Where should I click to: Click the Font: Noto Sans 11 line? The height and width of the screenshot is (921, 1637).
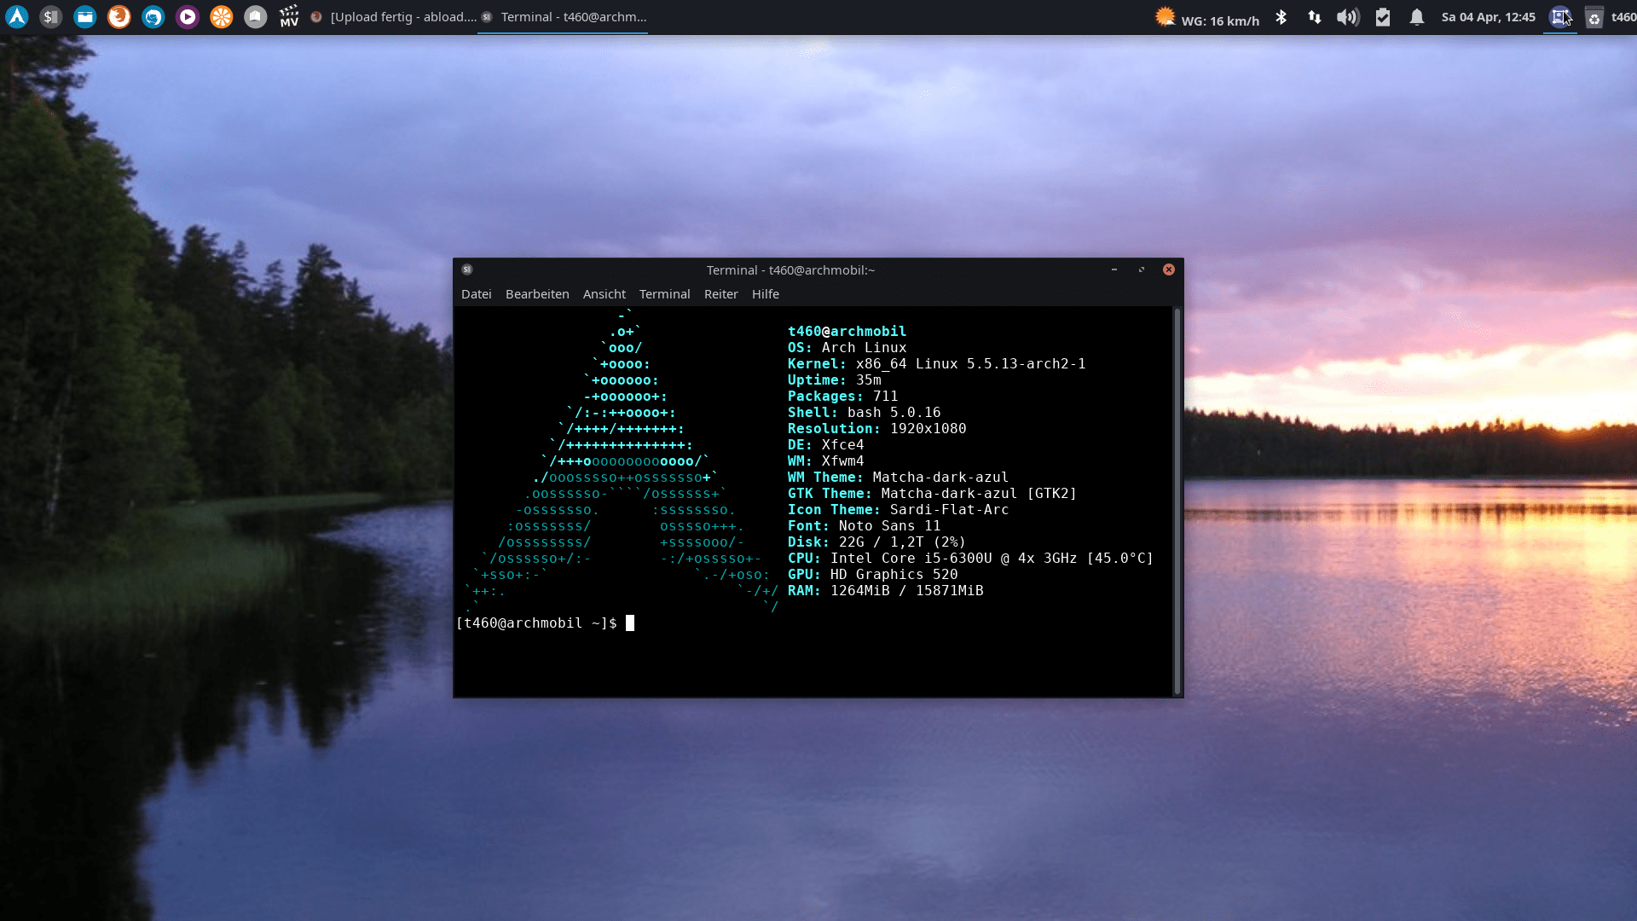click(864, 526)
